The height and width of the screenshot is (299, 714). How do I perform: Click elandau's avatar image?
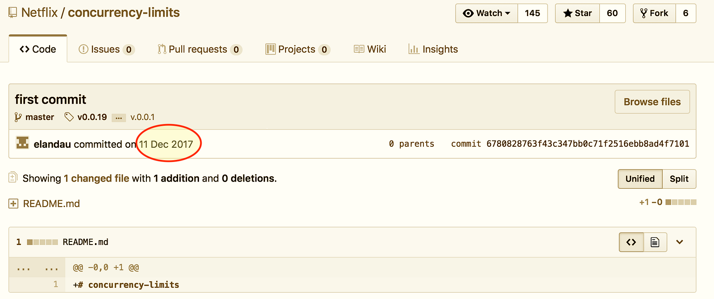pyautogui.click(x=22, y=143)
